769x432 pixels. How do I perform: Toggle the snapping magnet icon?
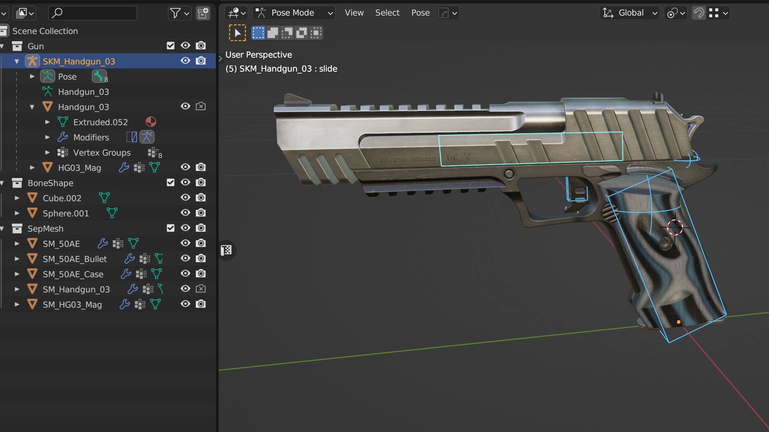(699, 13)
